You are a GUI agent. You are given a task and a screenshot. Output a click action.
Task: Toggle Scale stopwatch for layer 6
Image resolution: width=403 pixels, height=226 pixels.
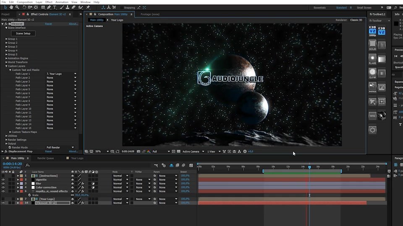(29, 195)
